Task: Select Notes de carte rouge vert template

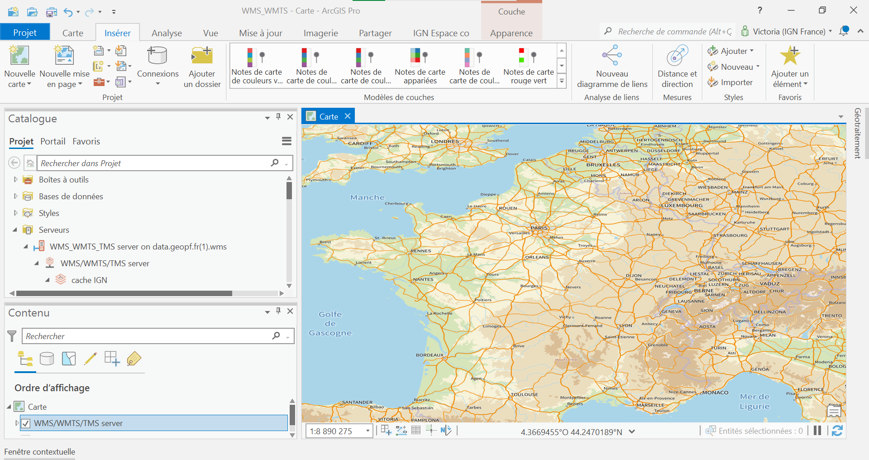Action: point(529,66)
